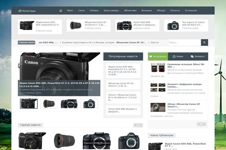Screen dimensions: 226x150
Task: Click the large Canon camera slider image
Action: (59, 66)
